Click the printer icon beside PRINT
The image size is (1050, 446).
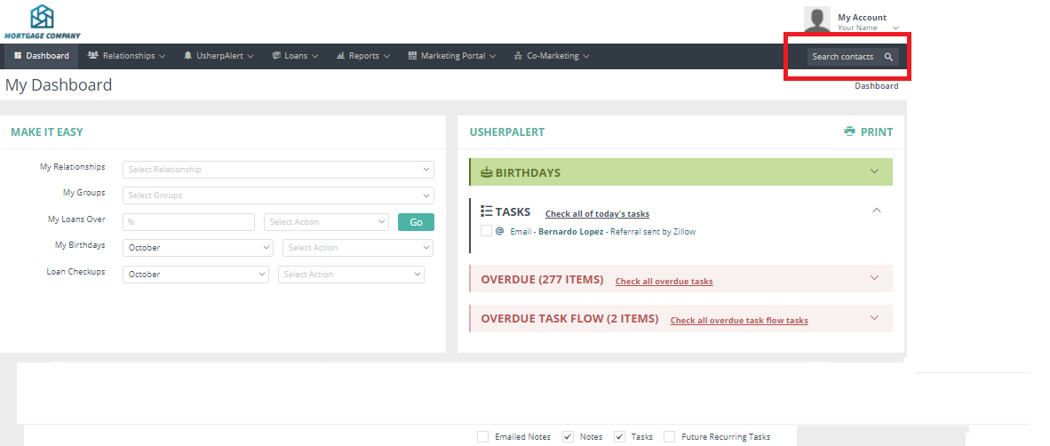click(x=850, y=131)
